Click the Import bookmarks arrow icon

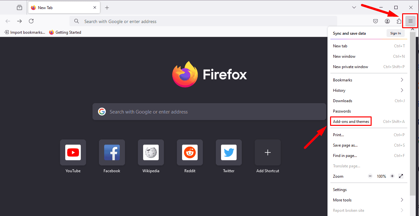tap(6, 32)
